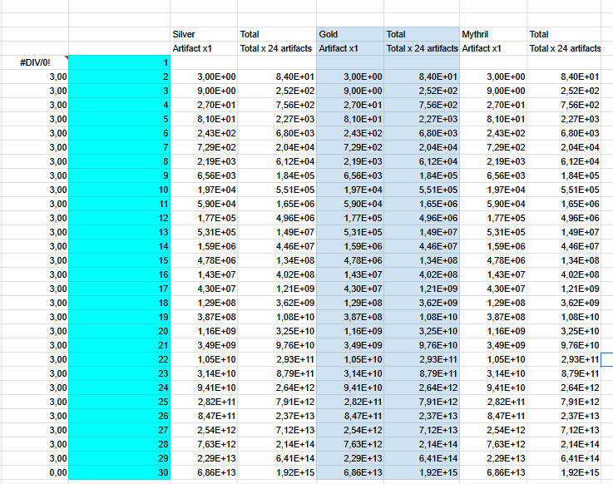Select the Gold header cell
613x484 pixels.
(350, 34)
